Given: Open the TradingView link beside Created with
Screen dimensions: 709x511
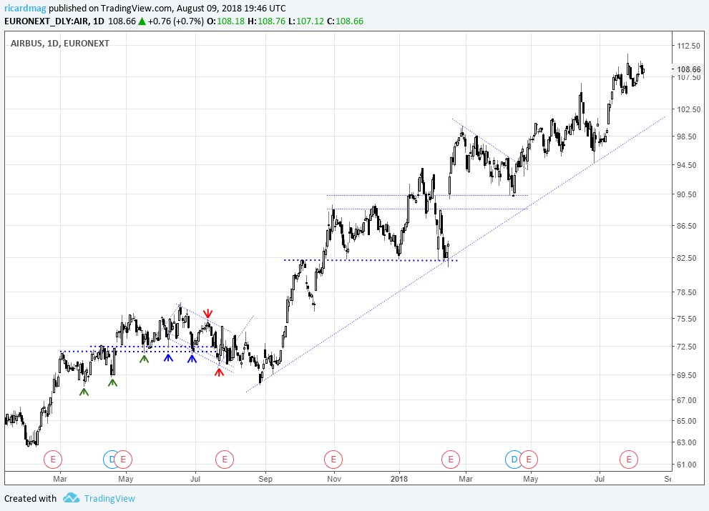Looking at the screenshot, I should tap(109, 498).
